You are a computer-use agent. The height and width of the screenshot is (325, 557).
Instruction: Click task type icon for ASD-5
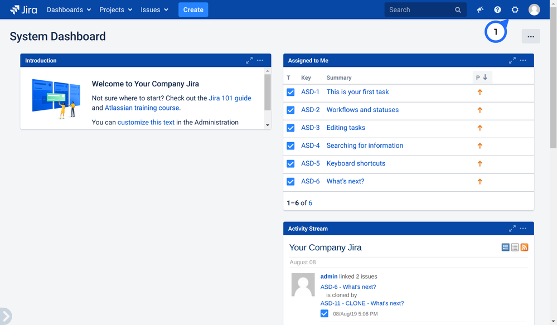coord(290,164)
